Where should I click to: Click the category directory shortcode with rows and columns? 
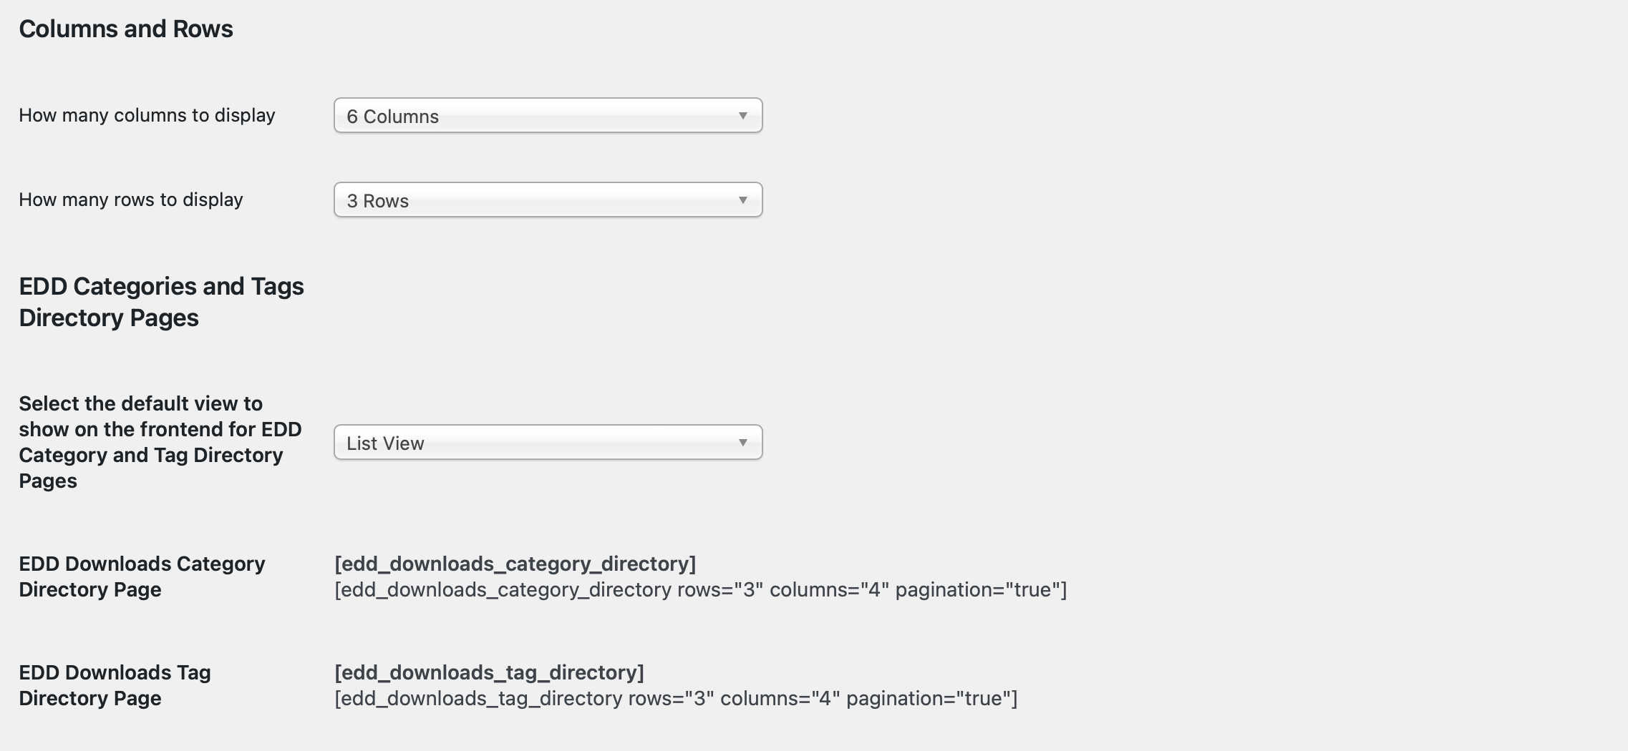click(x=701, y=589)
